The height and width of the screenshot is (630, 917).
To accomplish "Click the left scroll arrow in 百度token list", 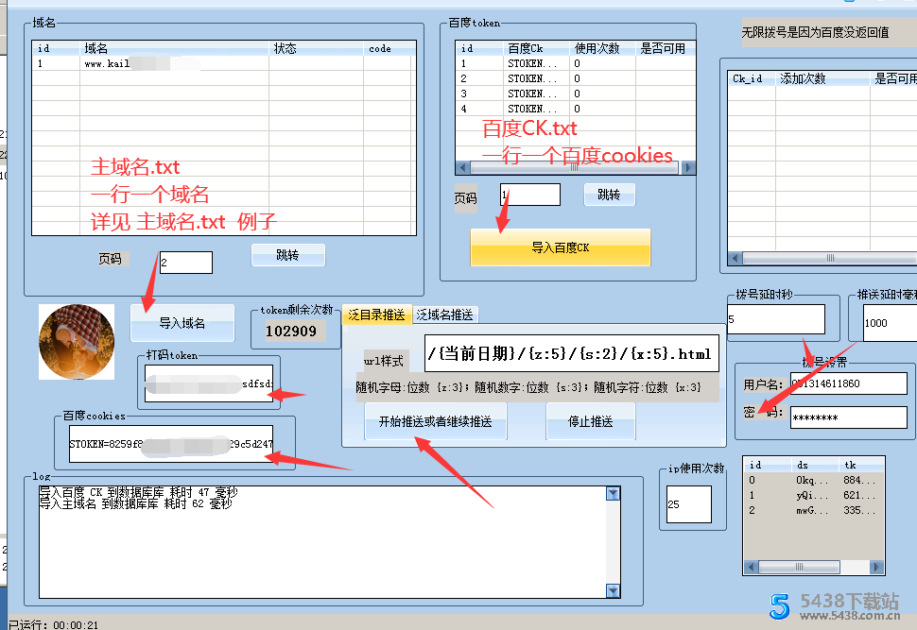I will 462,167.
